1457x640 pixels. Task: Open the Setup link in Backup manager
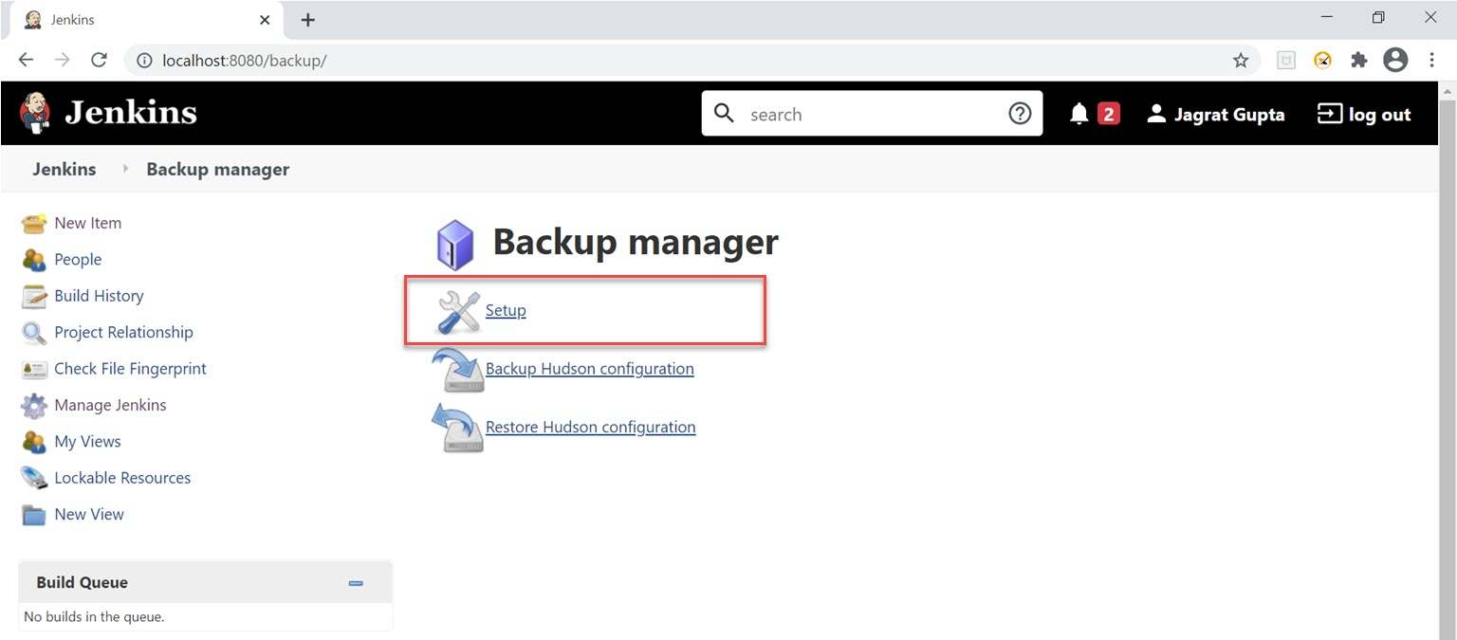(506, 310)
